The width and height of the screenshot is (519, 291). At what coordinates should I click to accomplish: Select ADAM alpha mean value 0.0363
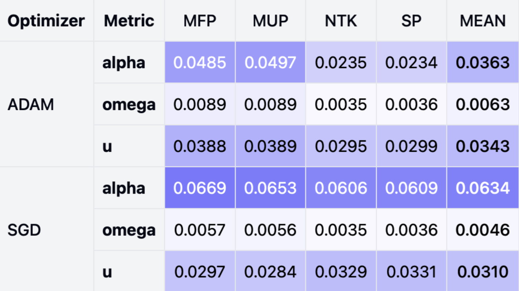[482, 62]
